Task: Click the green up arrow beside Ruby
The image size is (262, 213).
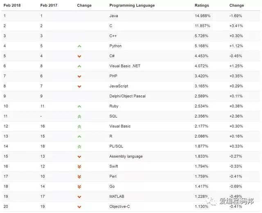Action: (79, 106)
